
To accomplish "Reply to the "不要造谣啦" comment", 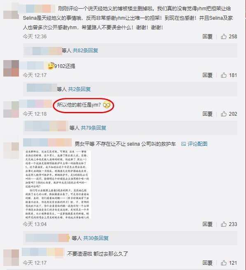I will point(207,263).
